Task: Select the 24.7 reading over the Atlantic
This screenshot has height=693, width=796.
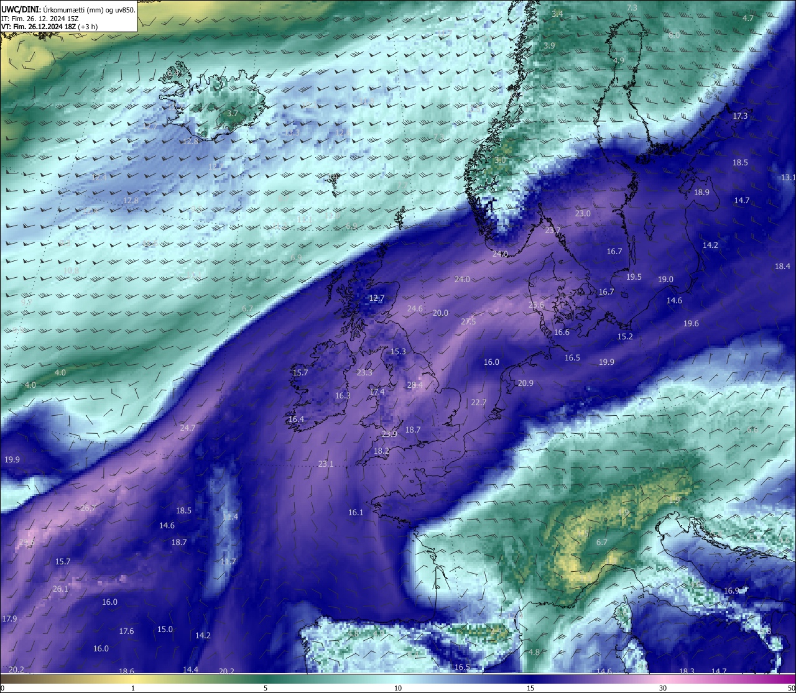Action: 187,428
